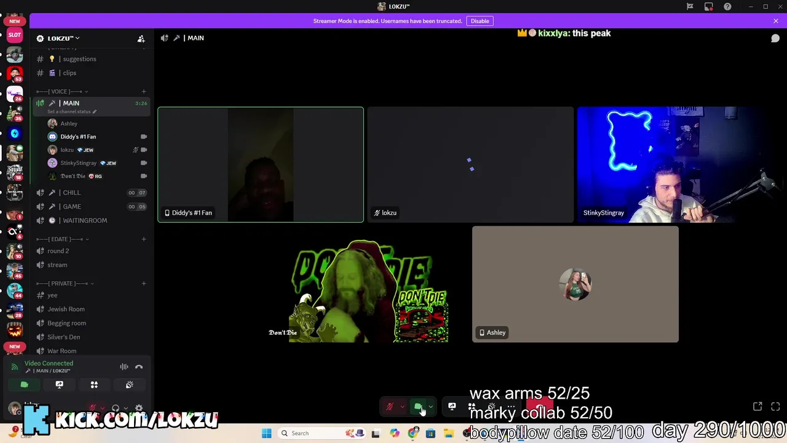Click the help question mark icon
Screen dimensions: 787x443
pyautogui.click(x=728, y=7)
